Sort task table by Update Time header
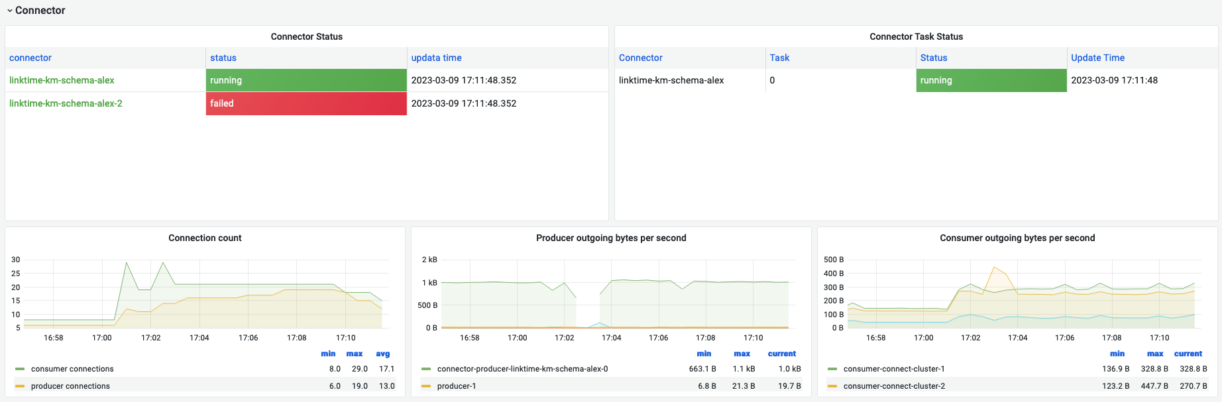This screenshot has height=402, width=1222. pos(1097,58)
